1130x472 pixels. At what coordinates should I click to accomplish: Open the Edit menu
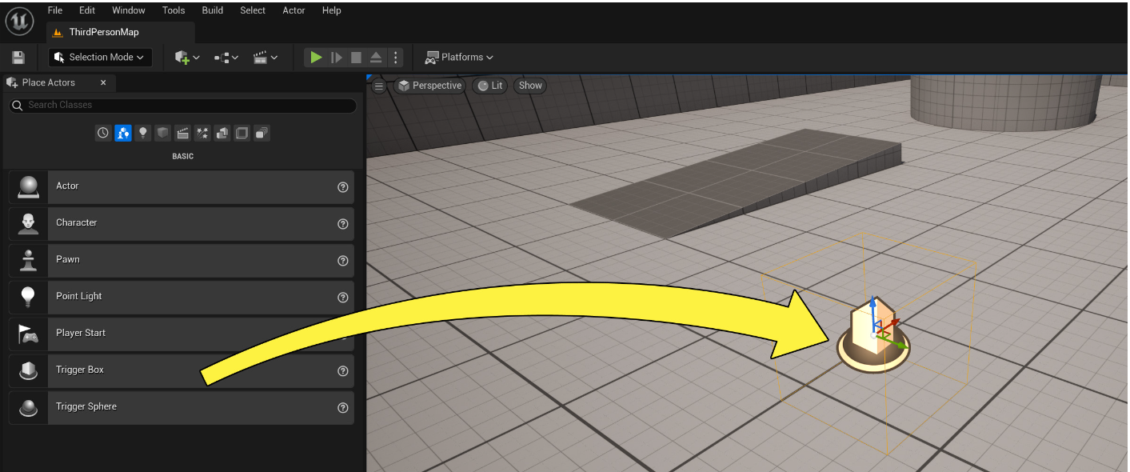[87, 10]
